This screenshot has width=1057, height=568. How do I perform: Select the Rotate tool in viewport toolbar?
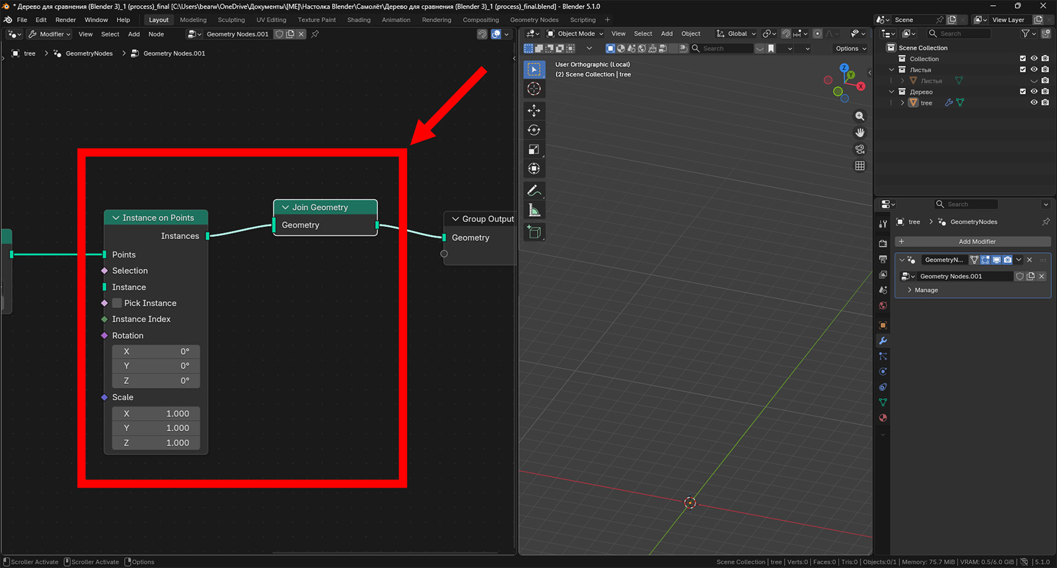click(534, 130)
